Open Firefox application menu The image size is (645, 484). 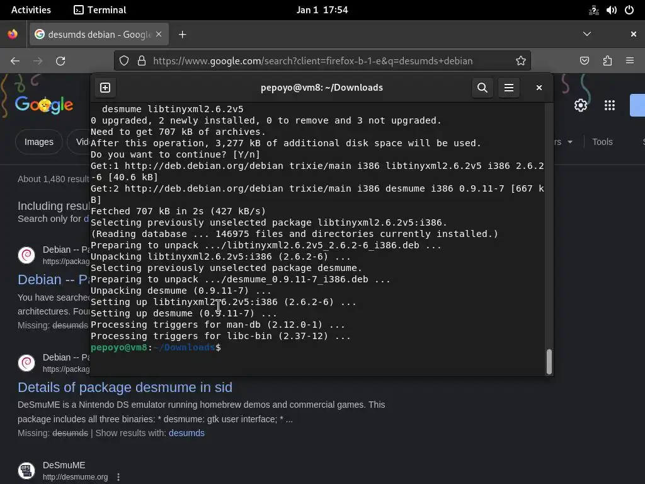tap(630, 61)
